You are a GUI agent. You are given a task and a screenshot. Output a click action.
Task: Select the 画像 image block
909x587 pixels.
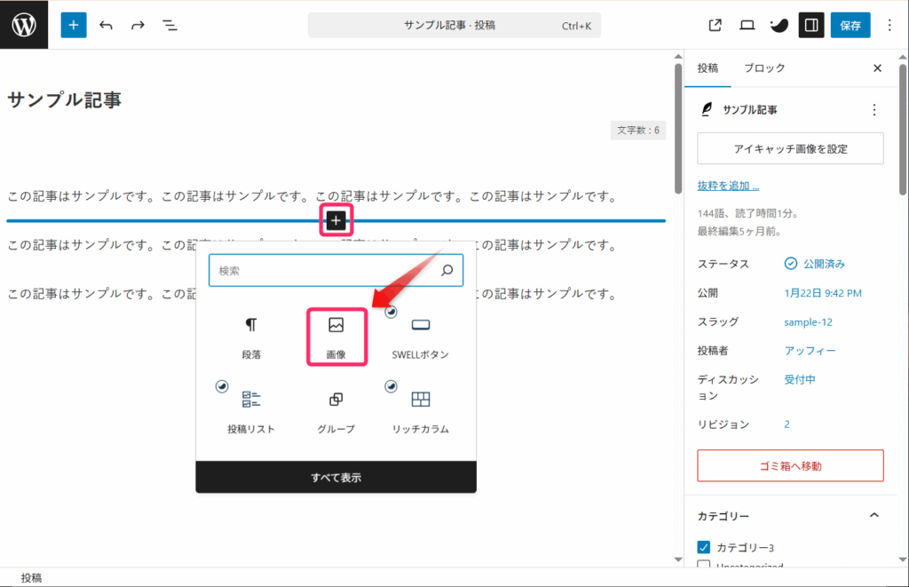(x=336, y=337)
